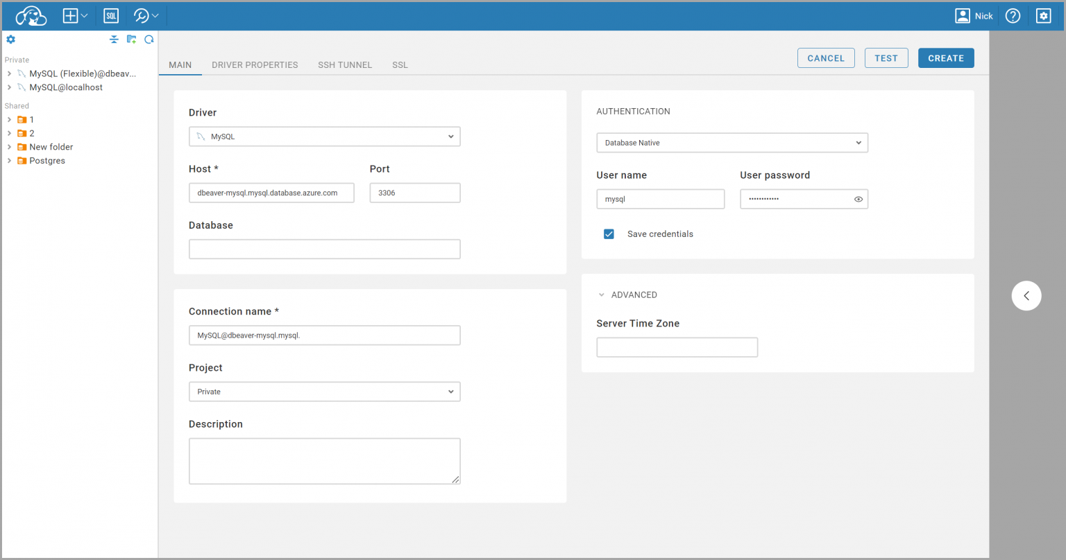Image resolution: width=1066 pixels, height=560 pixels.
Task: Open the Project dropdown showing Private
Action: (x=324, y=391)
